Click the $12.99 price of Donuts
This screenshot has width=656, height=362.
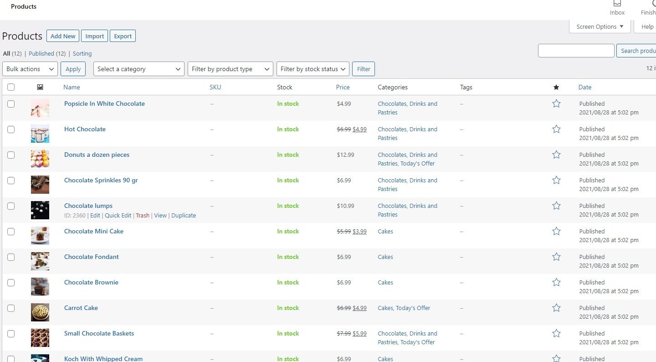[345, 155]
